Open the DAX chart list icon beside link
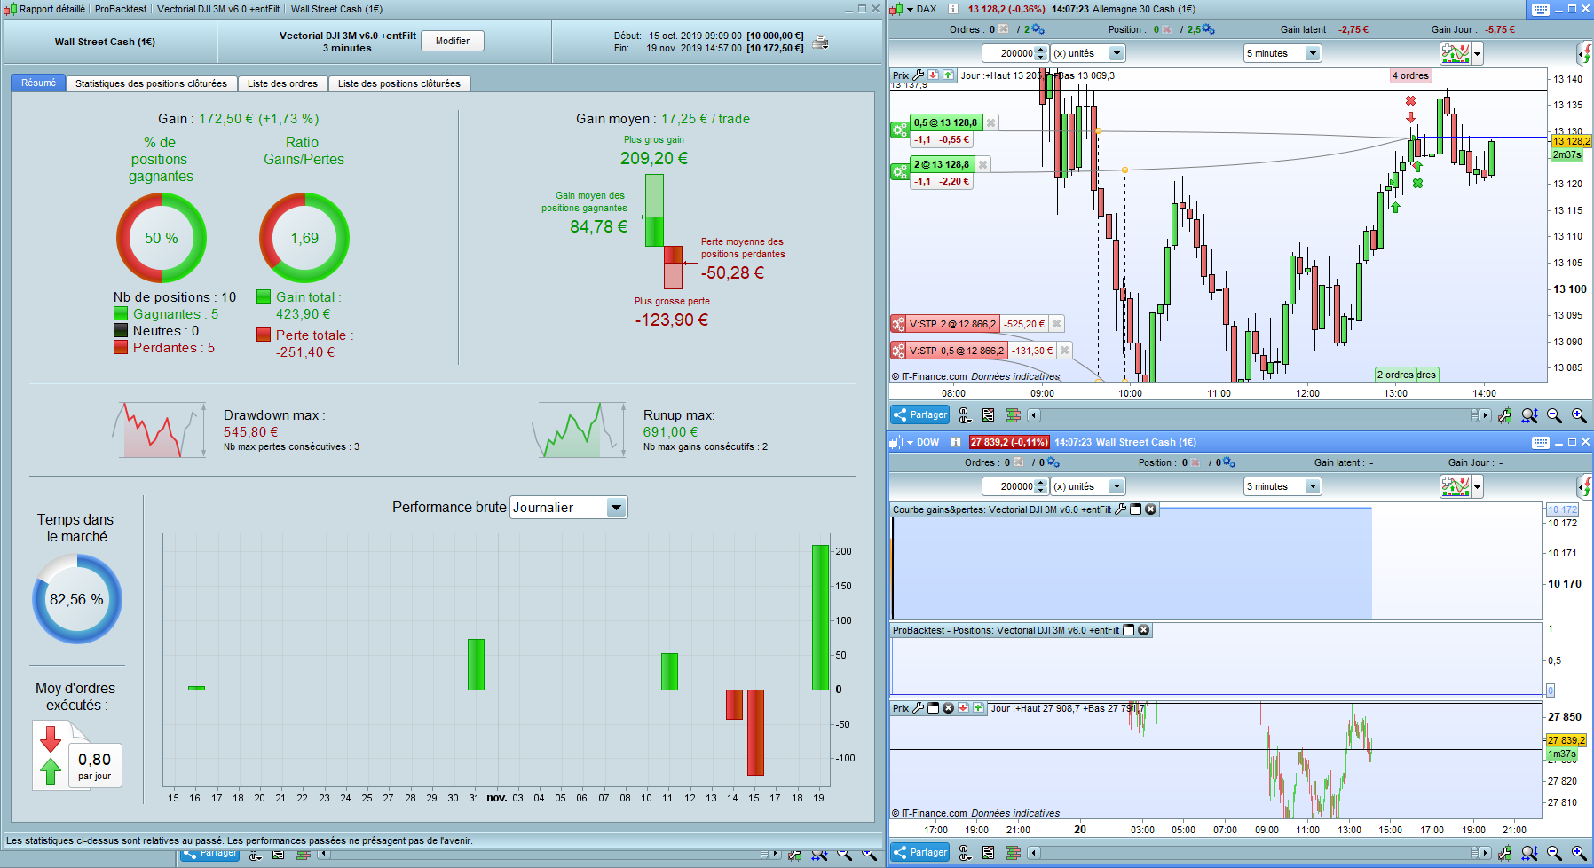Image resolution: width=1594 pixels, height=868 pixels. pyautogui.click(x=989, y=415)
